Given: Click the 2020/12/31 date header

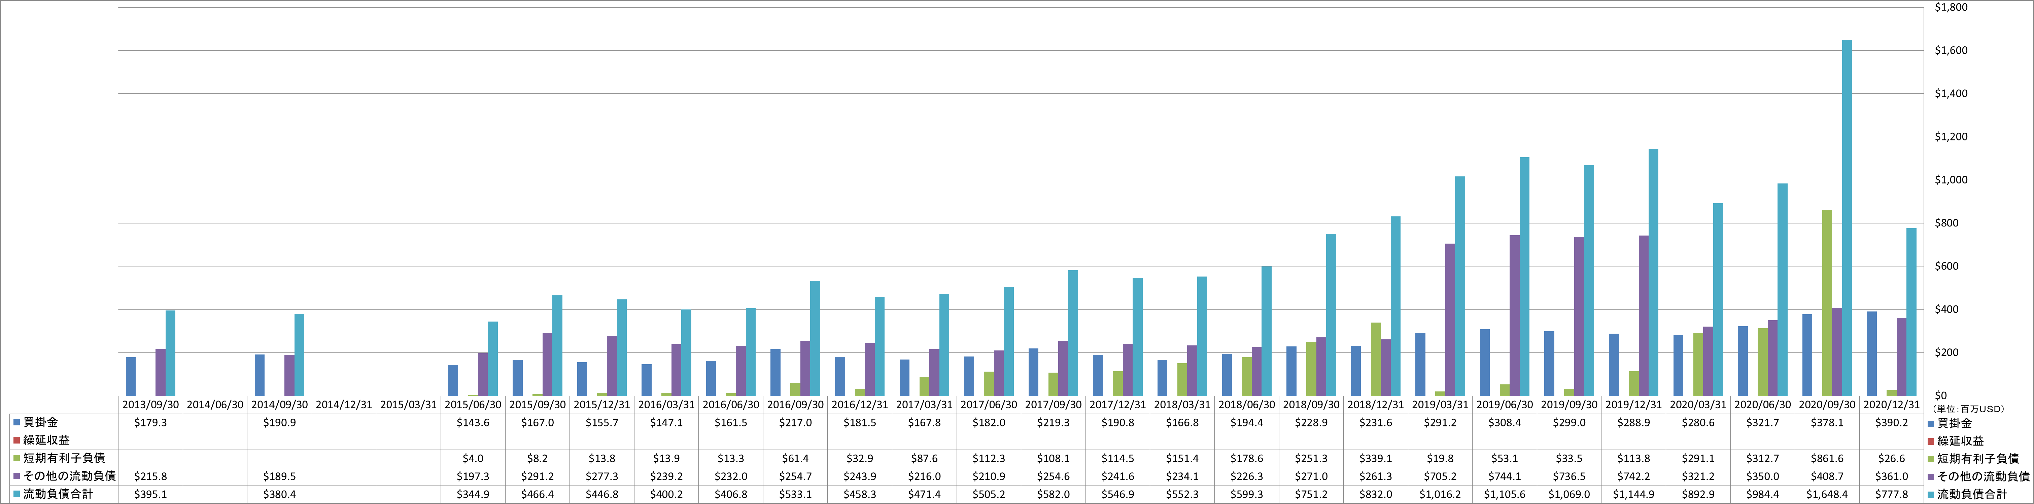Looking at the screenshot, I should [x=1892, y=405].
